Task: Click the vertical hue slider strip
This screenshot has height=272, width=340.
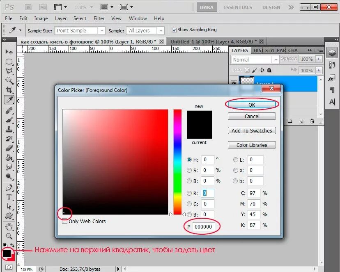Action: click(177, 162)
